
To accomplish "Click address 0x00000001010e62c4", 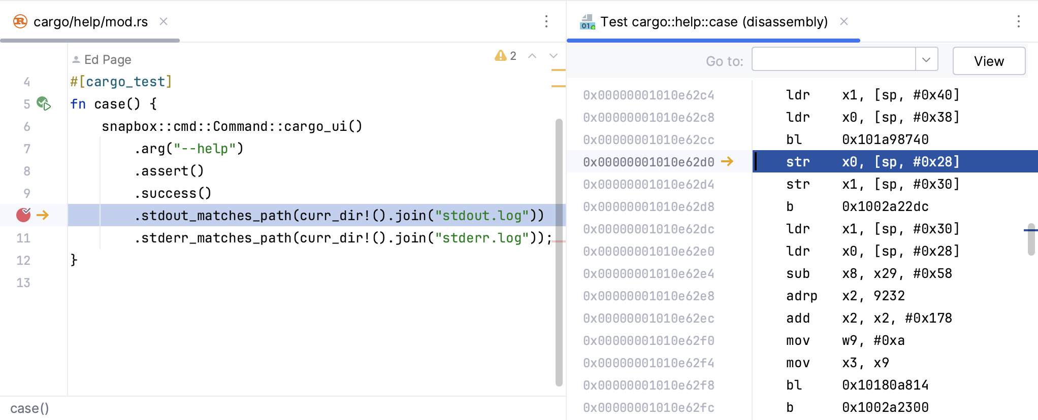I will [x=648, y=95].
